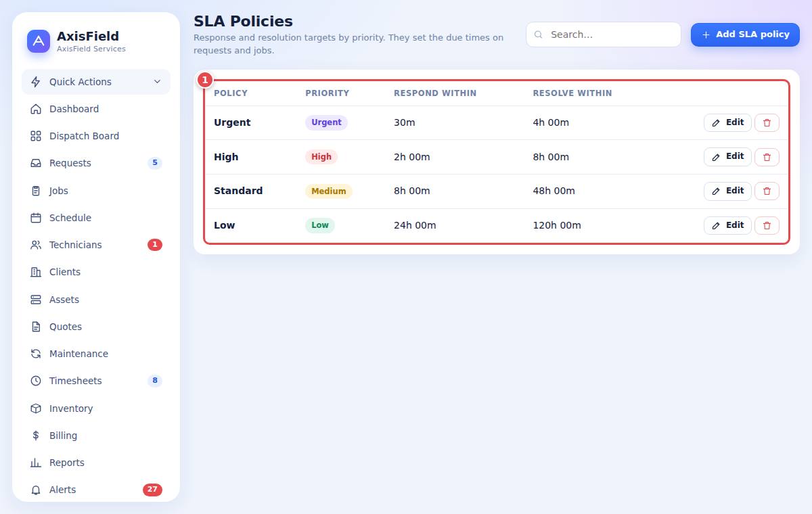Click the Schedule calendar icon
The image size is (812, 514).
point(36,218)
